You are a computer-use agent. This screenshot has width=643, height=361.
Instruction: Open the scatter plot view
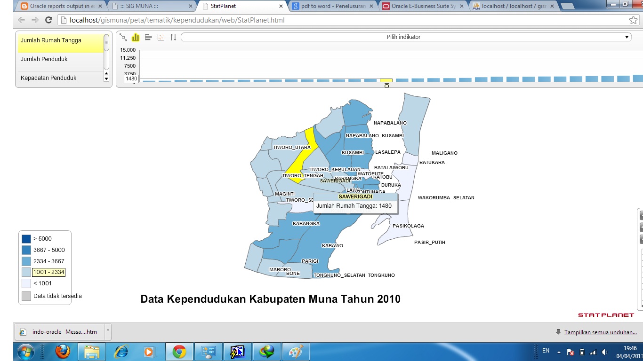(x=161, y=37)
